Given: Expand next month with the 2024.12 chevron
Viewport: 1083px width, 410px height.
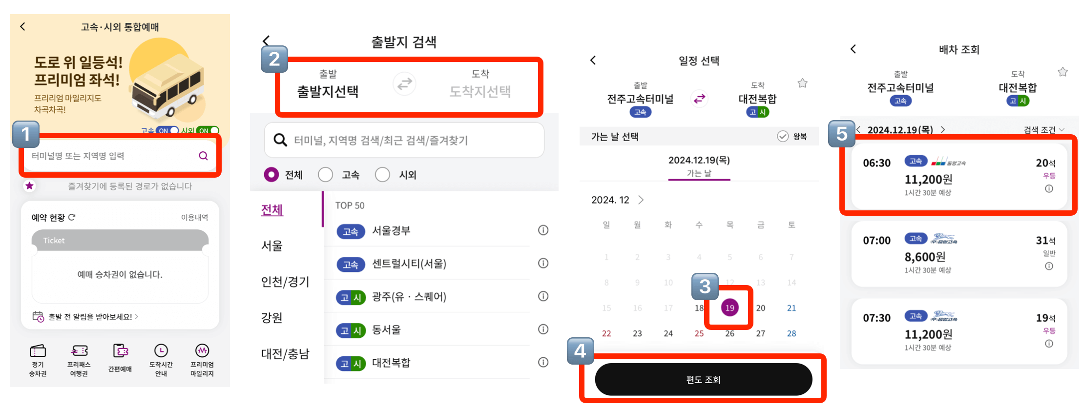Looking at the screenshot, I should [x=640, y=200].
